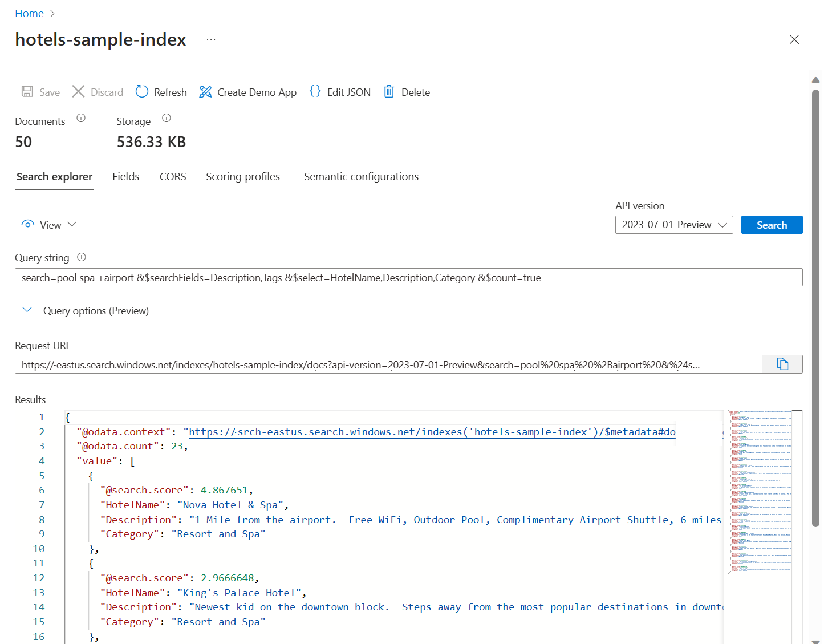Viewport: 824px width, 644px height.
Task: Open the Semantic configurations tab
Action: (x=361, y=177)
